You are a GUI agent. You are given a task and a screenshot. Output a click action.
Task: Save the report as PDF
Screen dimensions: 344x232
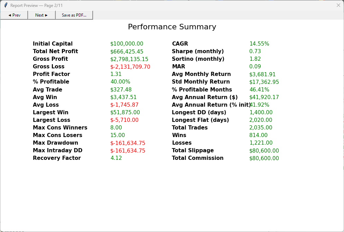pos(74,15)
